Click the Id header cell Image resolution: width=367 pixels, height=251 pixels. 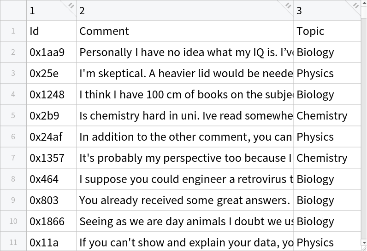pos(52,31)
